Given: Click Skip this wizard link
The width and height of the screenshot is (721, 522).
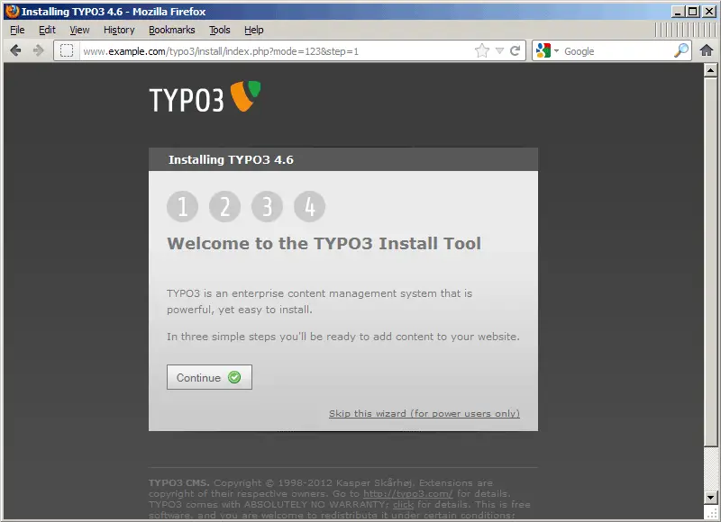Looking at the screenshot, I should 424,413.
